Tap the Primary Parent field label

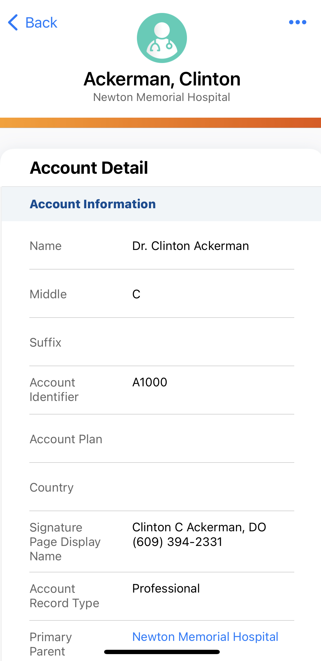click(x=51, y=644)
